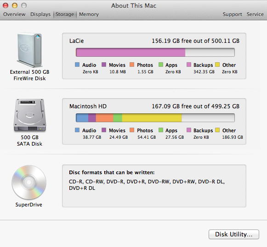This screenshot has width=267, height=247.
Task: Click the '156.19 GB free out of 500.11 GB' text
Action: (x=195, y=41)
